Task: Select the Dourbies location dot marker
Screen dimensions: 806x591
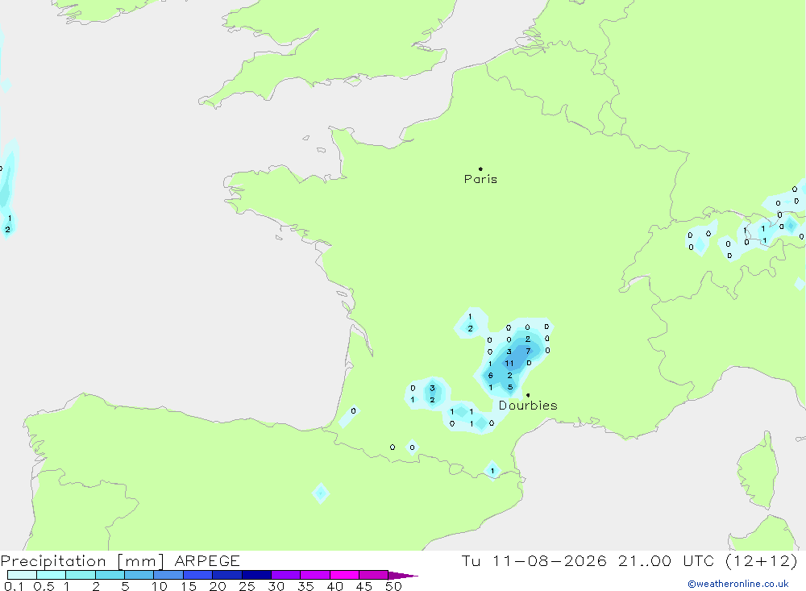Action: tap(528, 395)
